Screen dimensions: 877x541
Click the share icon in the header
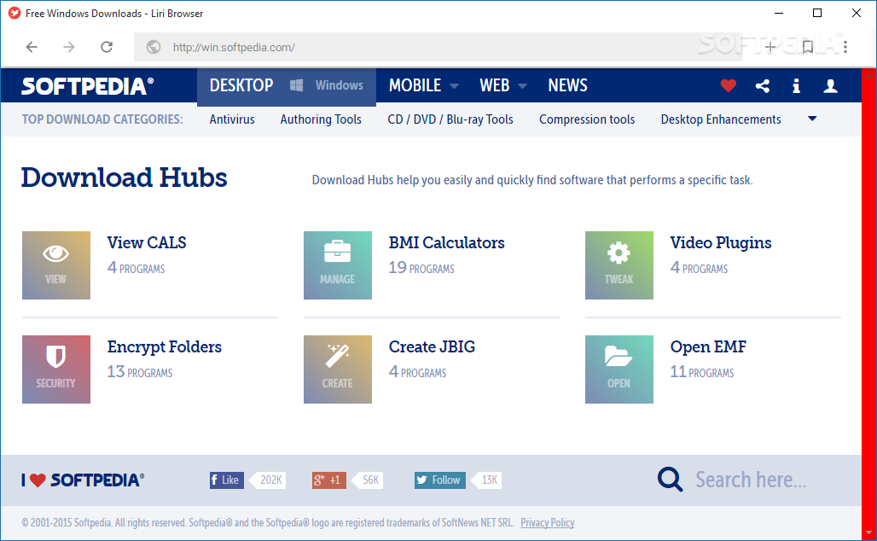(x=763, y=85)
